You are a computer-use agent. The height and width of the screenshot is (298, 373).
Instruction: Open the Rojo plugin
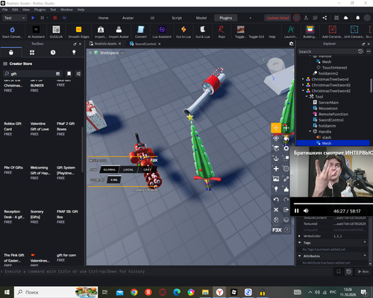tap(222, 32)
